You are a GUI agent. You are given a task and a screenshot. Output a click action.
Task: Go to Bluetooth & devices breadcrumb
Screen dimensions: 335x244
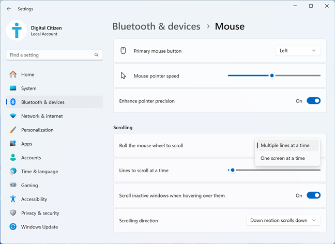pyautogui.click(x=157, y=26)
